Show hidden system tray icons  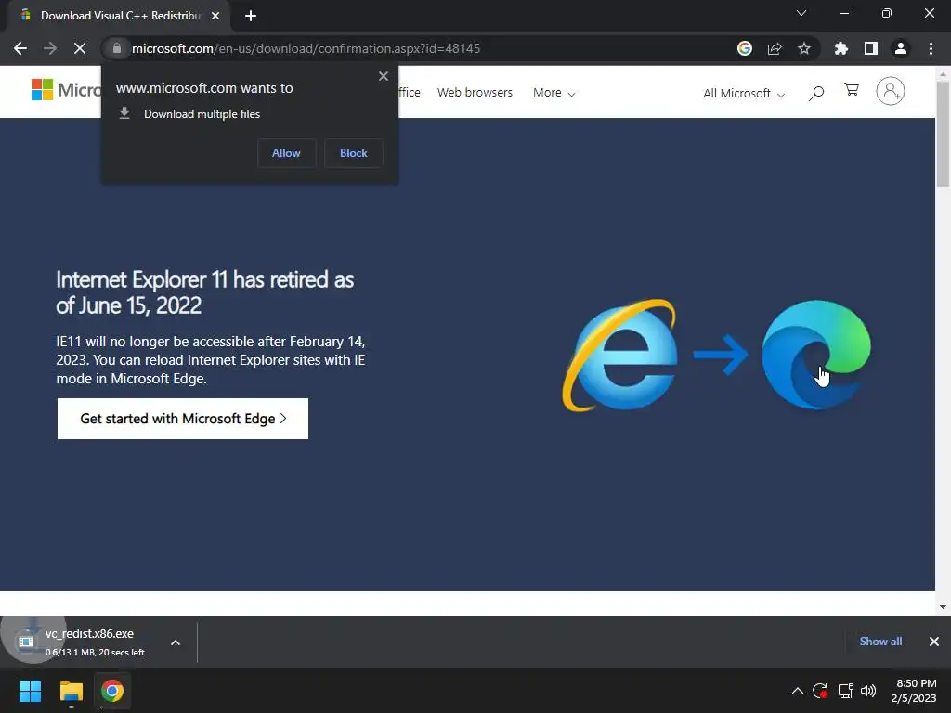[x=798, y=691]
